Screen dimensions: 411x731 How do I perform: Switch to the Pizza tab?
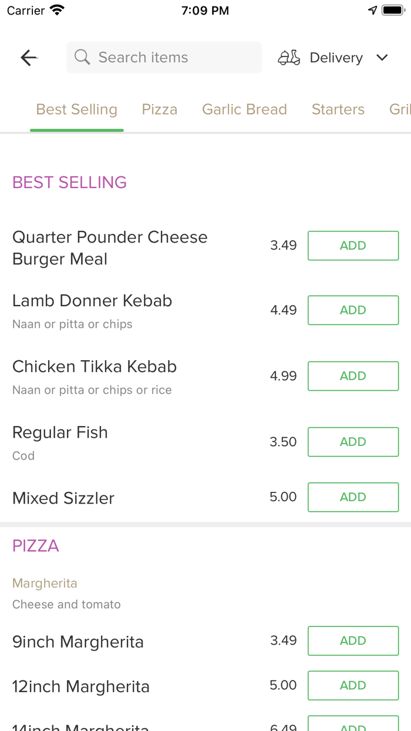pos(159,109)
